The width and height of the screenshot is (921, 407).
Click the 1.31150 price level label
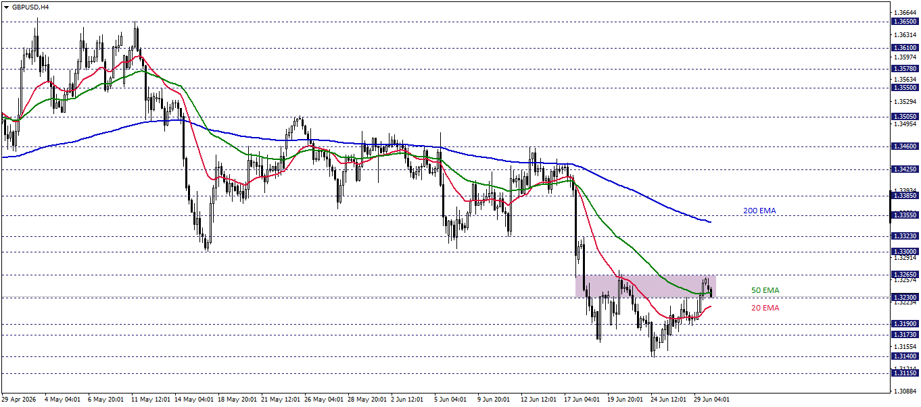(x=905, y=373)
